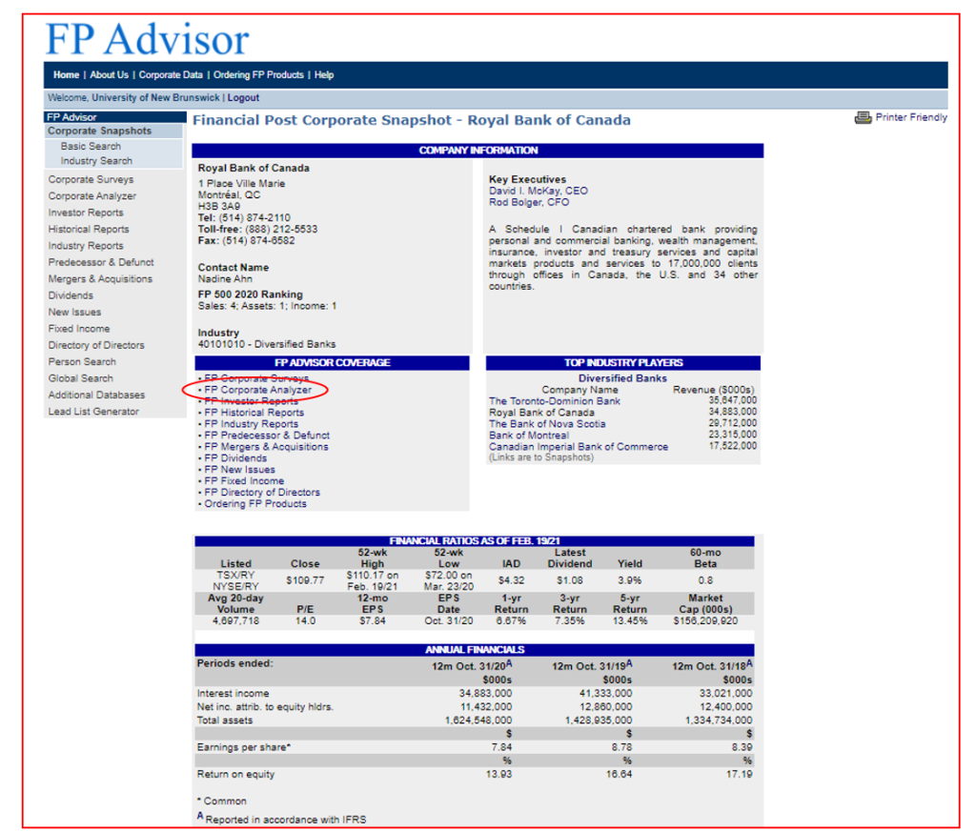
Task: Open the Home menu item
Action: [x=66, y=74]
